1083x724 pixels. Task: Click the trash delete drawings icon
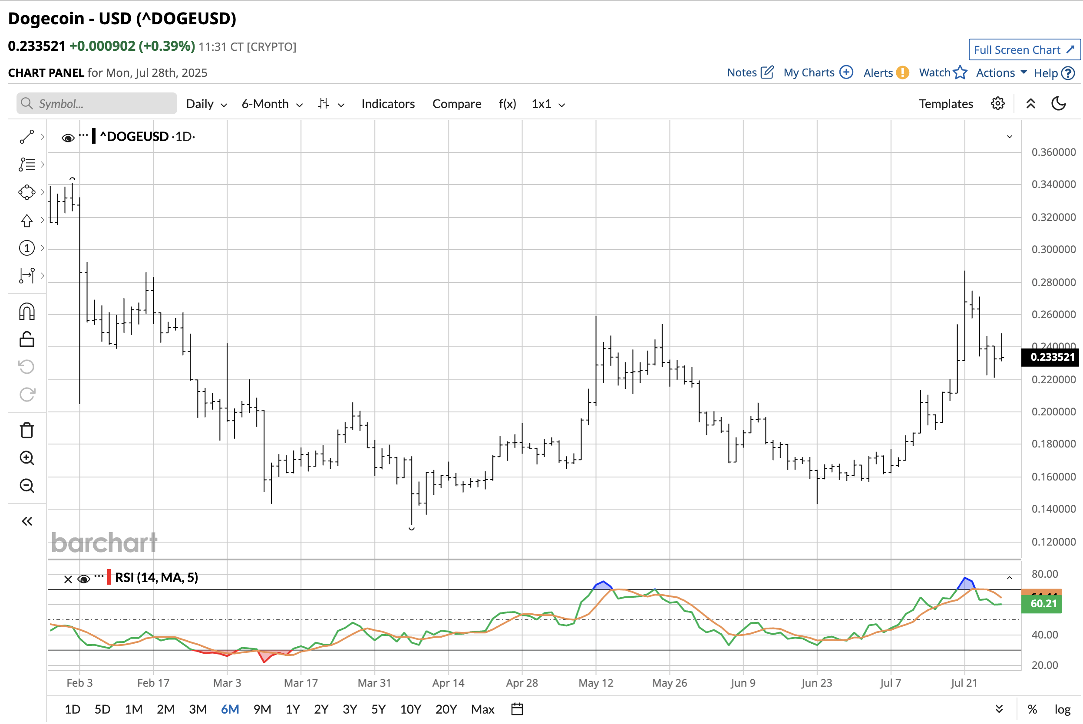pos(27,430)
